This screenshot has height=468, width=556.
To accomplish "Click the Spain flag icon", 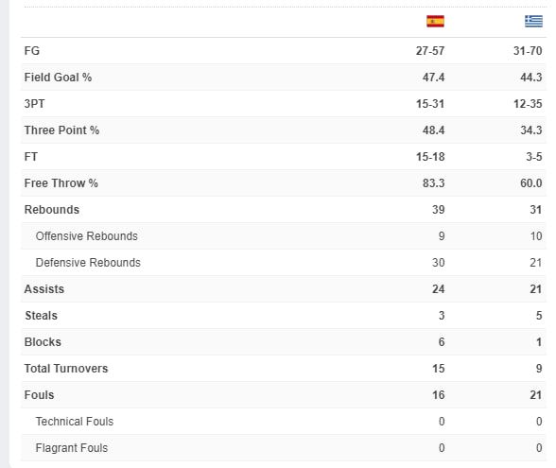I will pyautogui.click(x=435, y=21).
